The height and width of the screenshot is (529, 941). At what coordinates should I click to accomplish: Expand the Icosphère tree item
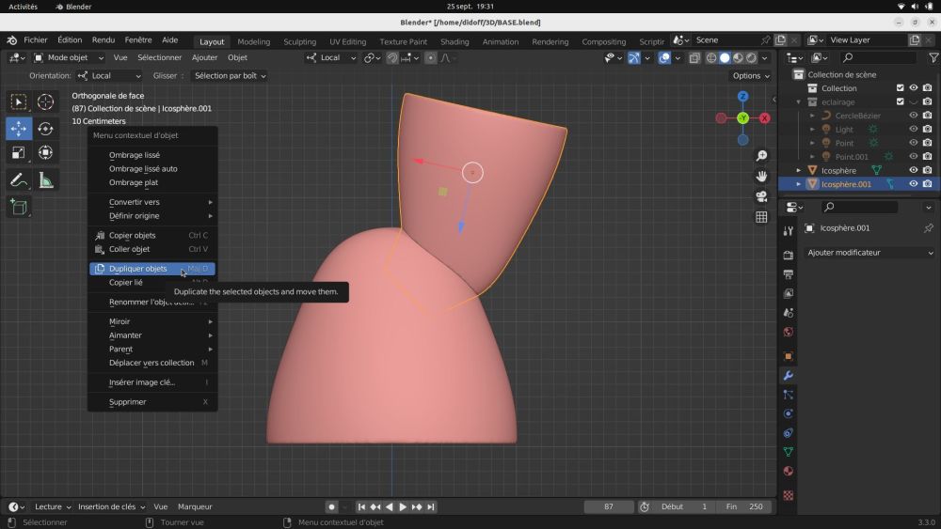[799, 170]
